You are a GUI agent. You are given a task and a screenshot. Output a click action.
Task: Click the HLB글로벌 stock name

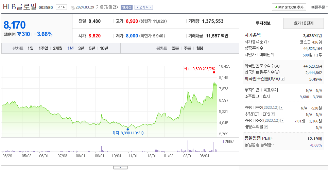click(20, 7)
